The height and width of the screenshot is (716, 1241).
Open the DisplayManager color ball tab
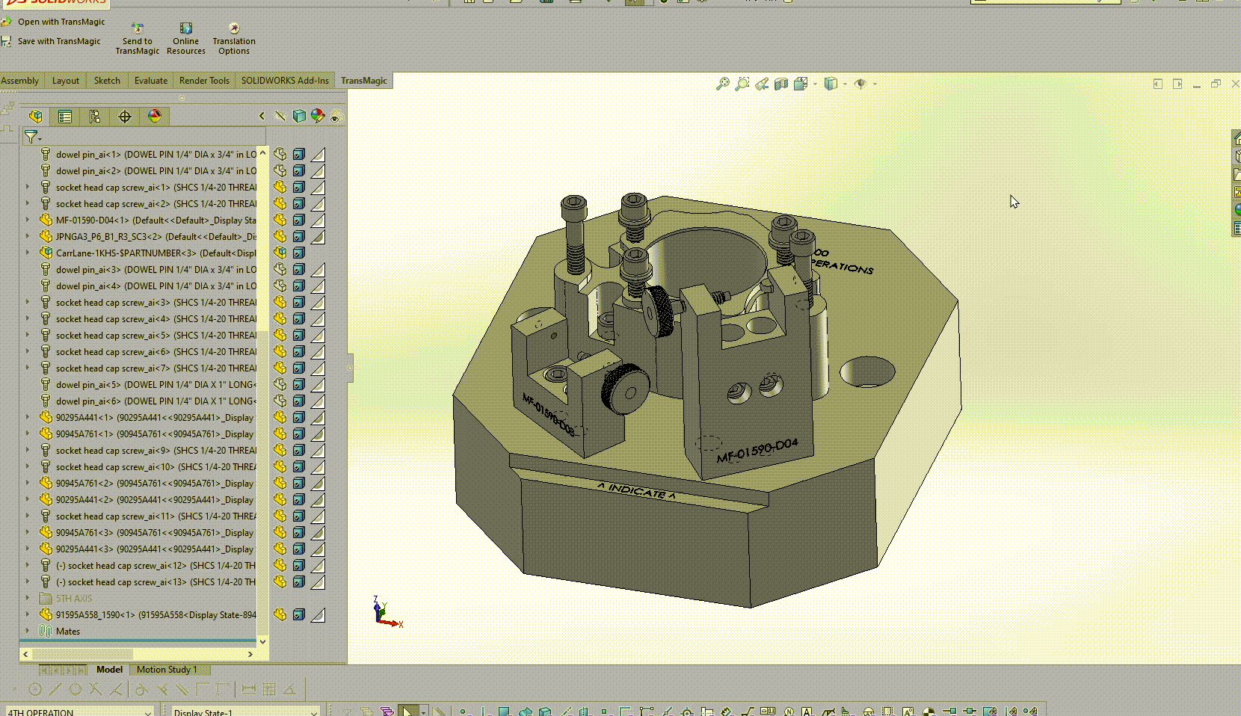click(155, 117)
